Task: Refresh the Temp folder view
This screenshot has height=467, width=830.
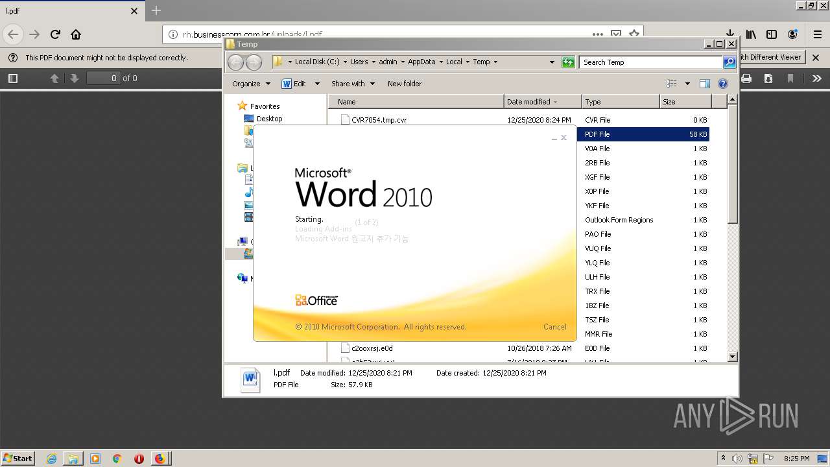Action: [x=568, y=62]
